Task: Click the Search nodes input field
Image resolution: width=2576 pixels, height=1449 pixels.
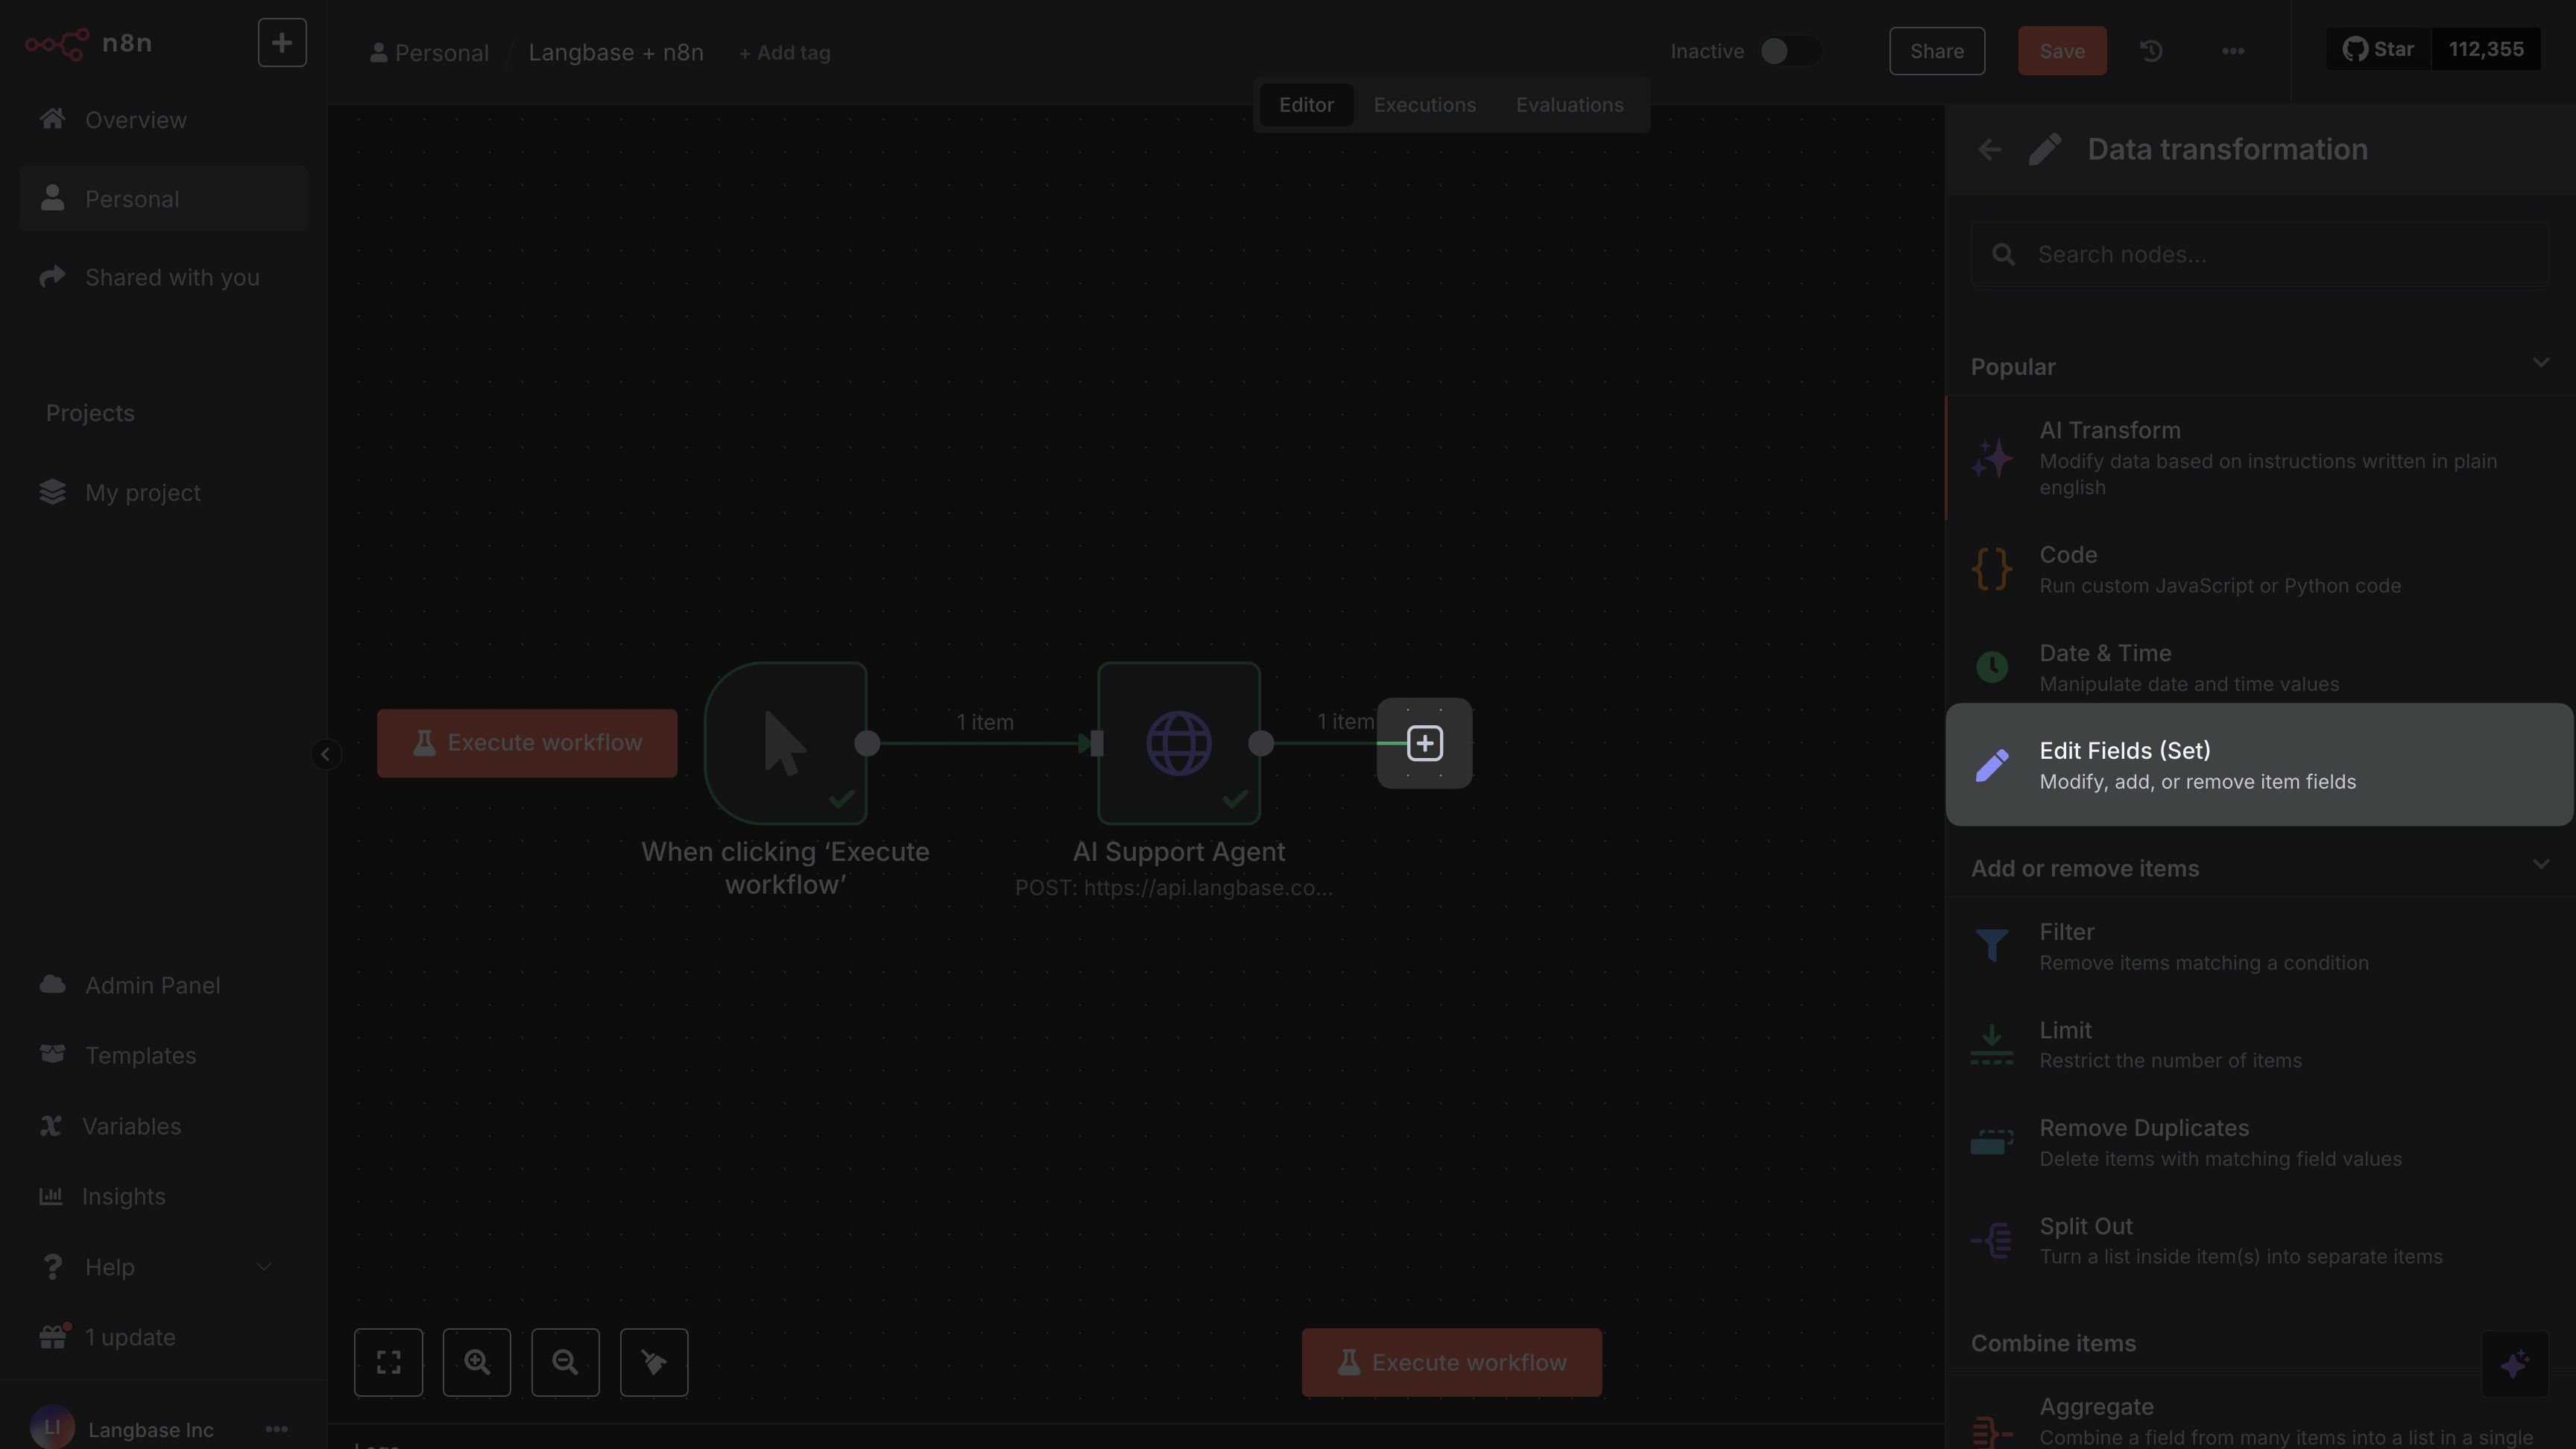Action: [x=2260, y=254]
